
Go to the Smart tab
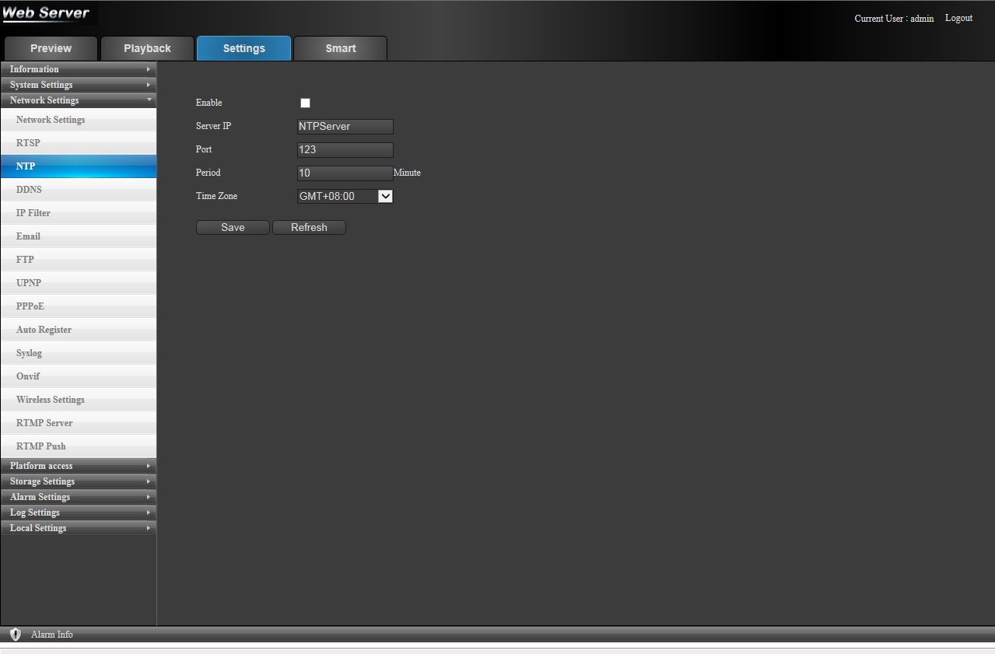[x=341, y=48]
